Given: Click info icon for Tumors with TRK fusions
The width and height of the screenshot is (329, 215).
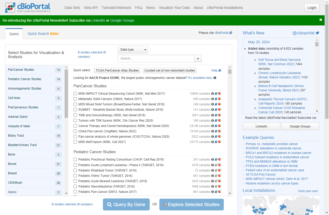Looking at the screenshot, I should tap(213, 121).
